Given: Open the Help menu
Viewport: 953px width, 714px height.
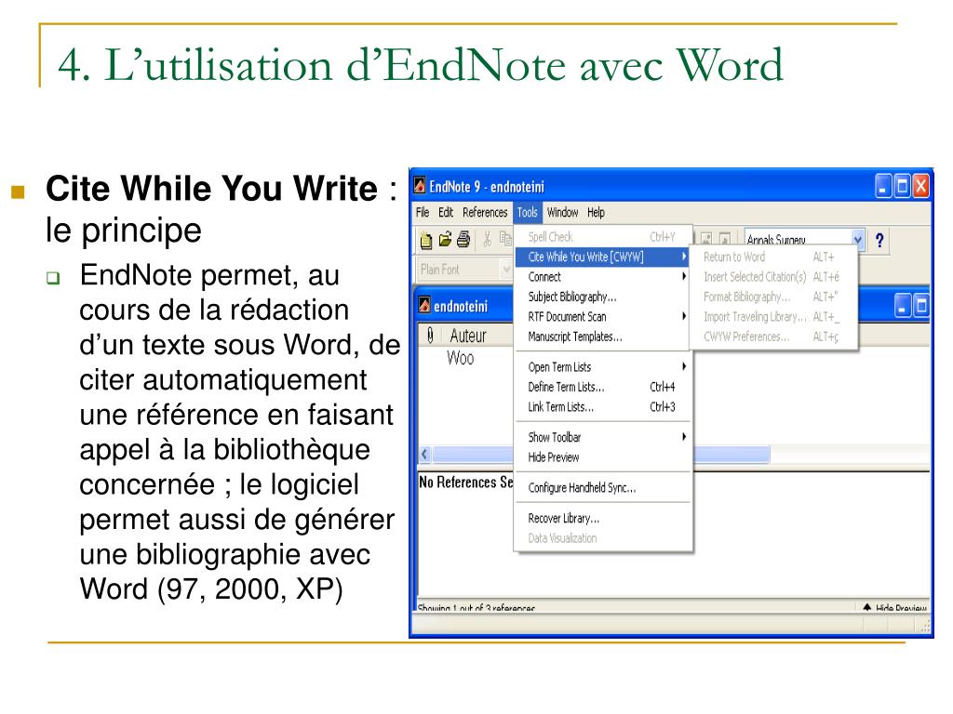Looking at the screenshot, I should (596, 213).
